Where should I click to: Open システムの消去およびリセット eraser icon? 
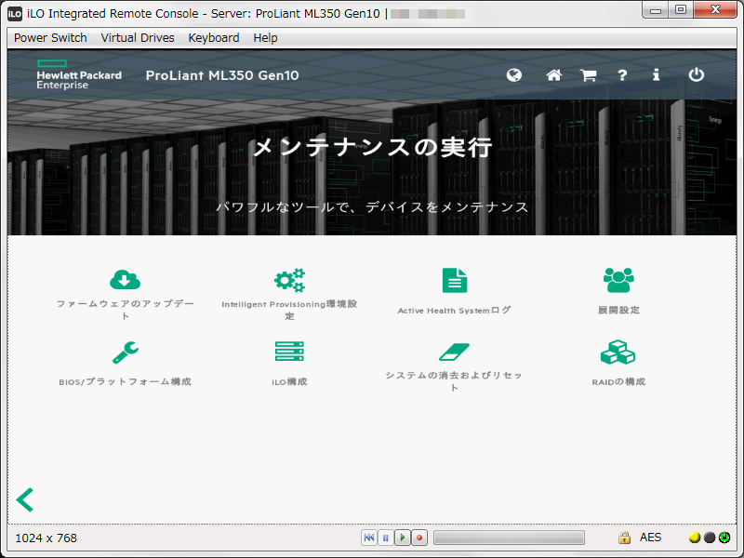(454, 352)
